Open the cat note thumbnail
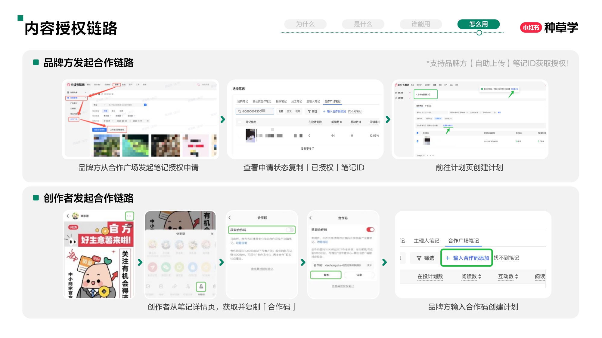 point(250,136)
